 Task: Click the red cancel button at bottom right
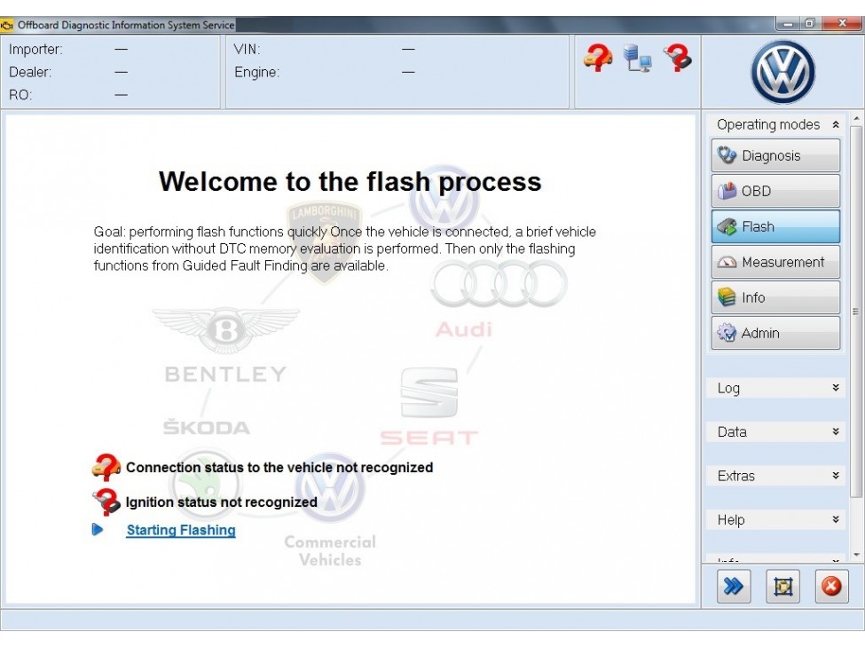[x=830, y=586]
